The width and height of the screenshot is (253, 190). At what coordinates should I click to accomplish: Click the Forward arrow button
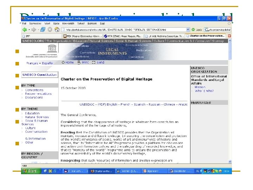(x=34, y=30)
